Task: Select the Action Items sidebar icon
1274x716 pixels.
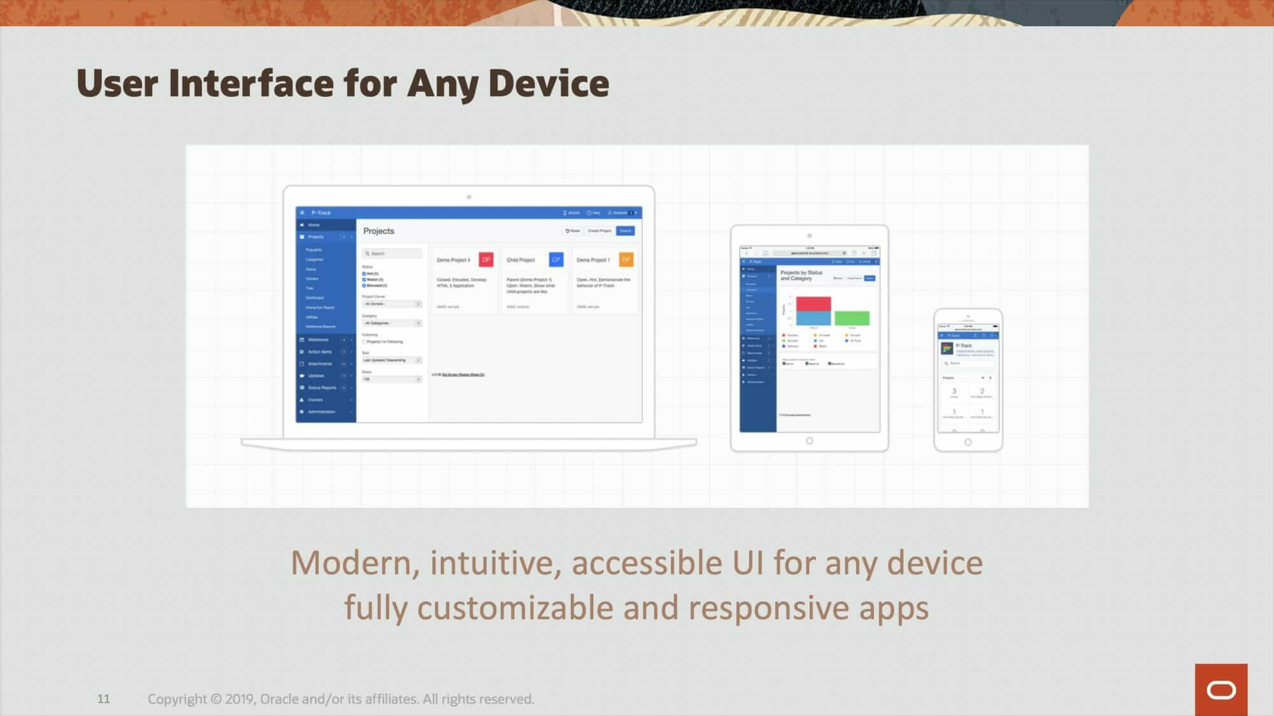Action: [302, 352]
